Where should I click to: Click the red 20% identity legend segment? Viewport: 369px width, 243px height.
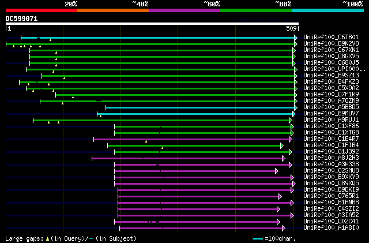[x=42, y=10]
